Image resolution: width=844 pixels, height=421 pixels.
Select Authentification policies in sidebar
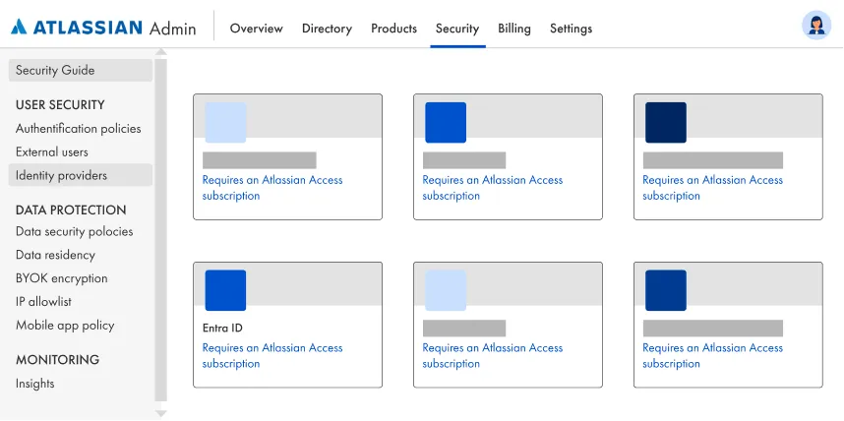78,129
